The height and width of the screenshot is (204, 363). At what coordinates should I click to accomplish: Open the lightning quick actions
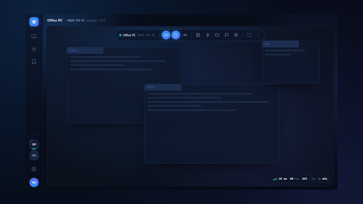(208, 35)
